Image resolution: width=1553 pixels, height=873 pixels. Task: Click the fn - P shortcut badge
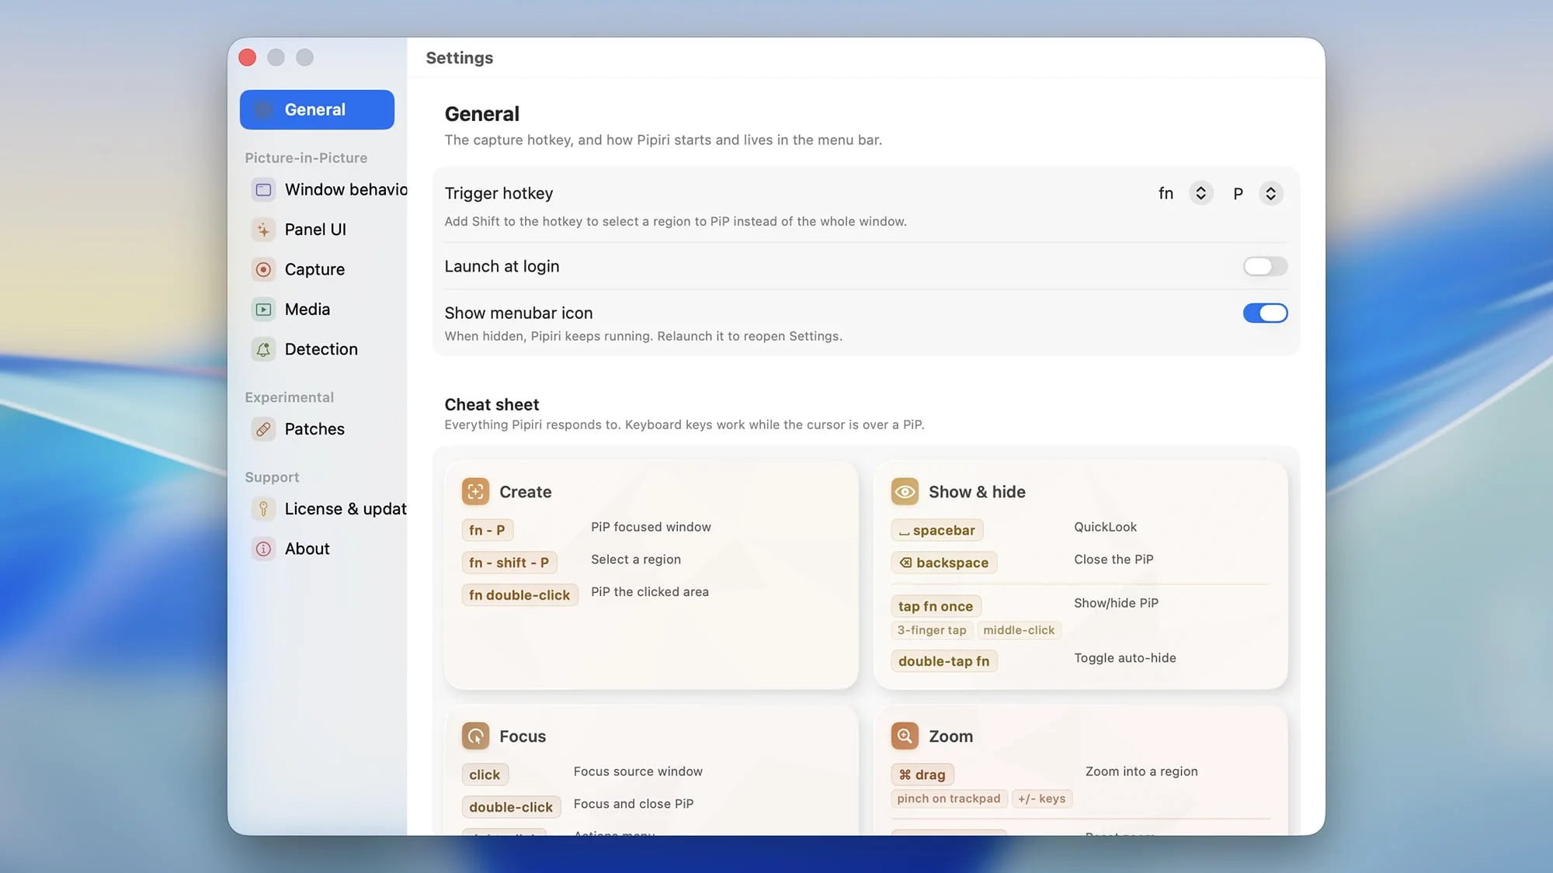coord(487,530)
